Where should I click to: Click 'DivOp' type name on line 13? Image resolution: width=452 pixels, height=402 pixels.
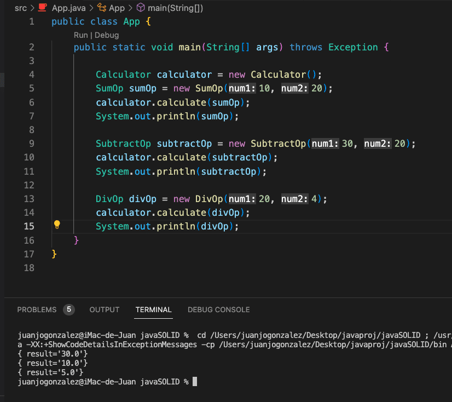pyautogui.click(x=109, y=199)
